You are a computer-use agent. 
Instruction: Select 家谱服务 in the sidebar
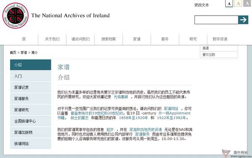(x=31, y=98)
